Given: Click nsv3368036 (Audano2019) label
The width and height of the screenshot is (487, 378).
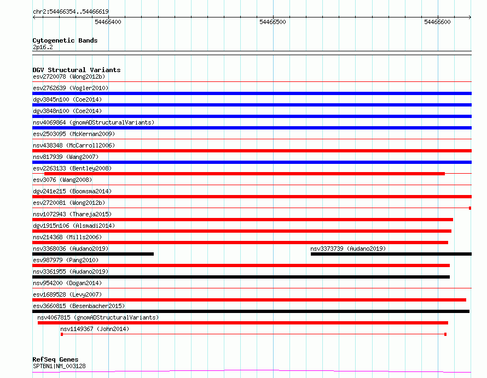Looking at the screenshot, I should click(x=71, y=249).
